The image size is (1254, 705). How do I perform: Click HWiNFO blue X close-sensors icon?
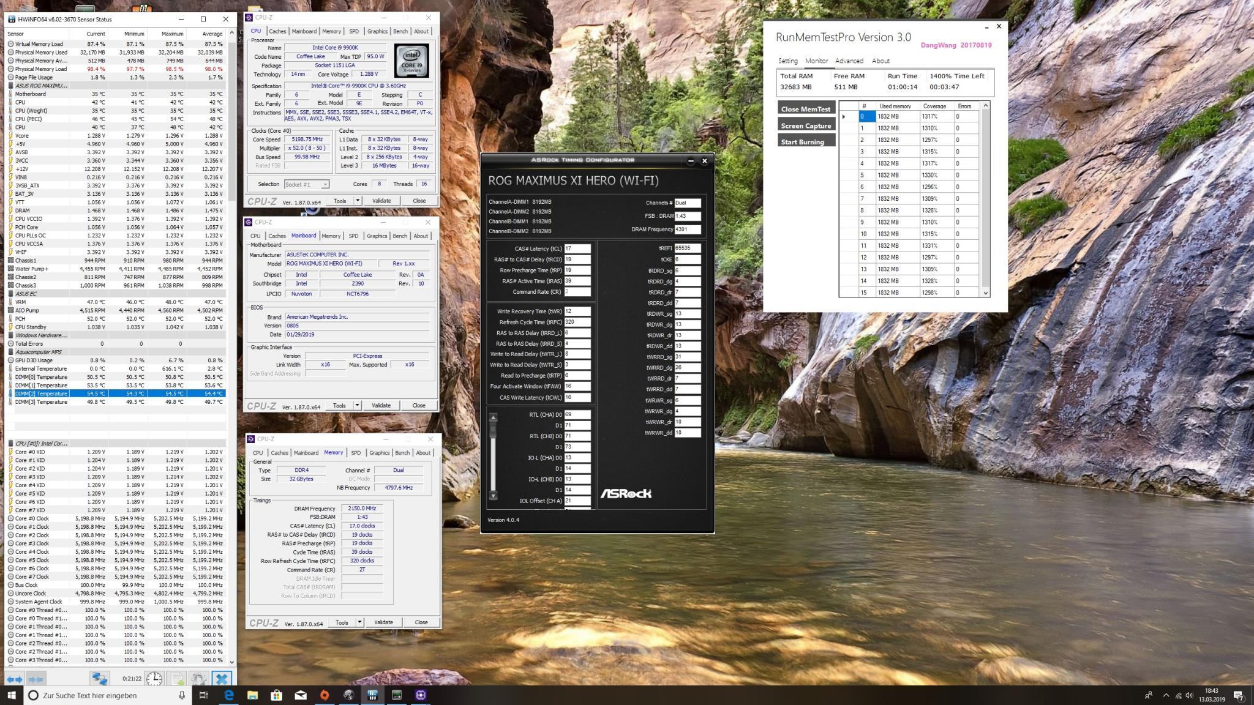222,679
